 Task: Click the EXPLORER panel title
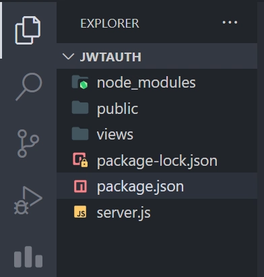point(110,24)
